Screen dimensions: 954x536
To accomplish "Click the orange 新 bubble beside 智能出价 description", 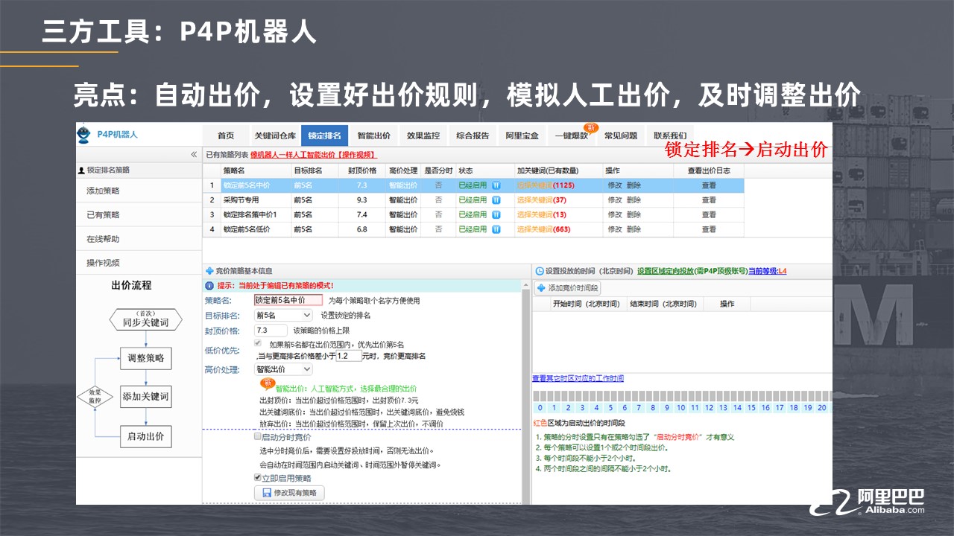I will pyautogui.click(x=267, y=384).
